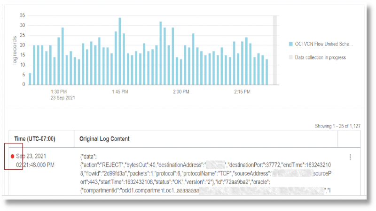
Task: Toggle the OCI VCN Flow Unified Schema legend label
Action: tap(323, 44)
